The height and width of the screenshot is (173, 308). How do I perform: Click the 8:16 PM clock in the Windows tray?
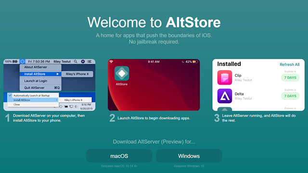[x=86, y=105]
